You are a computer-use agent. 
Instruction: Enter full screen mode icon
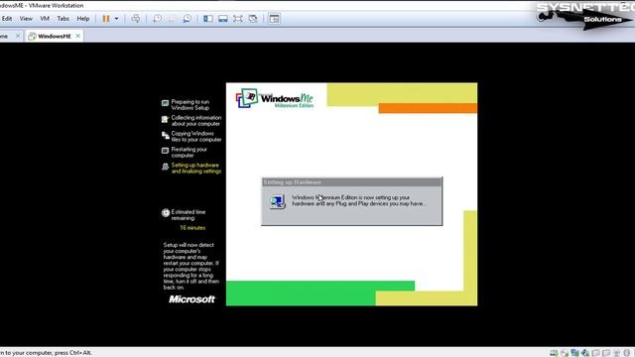(x=238, y=19)
